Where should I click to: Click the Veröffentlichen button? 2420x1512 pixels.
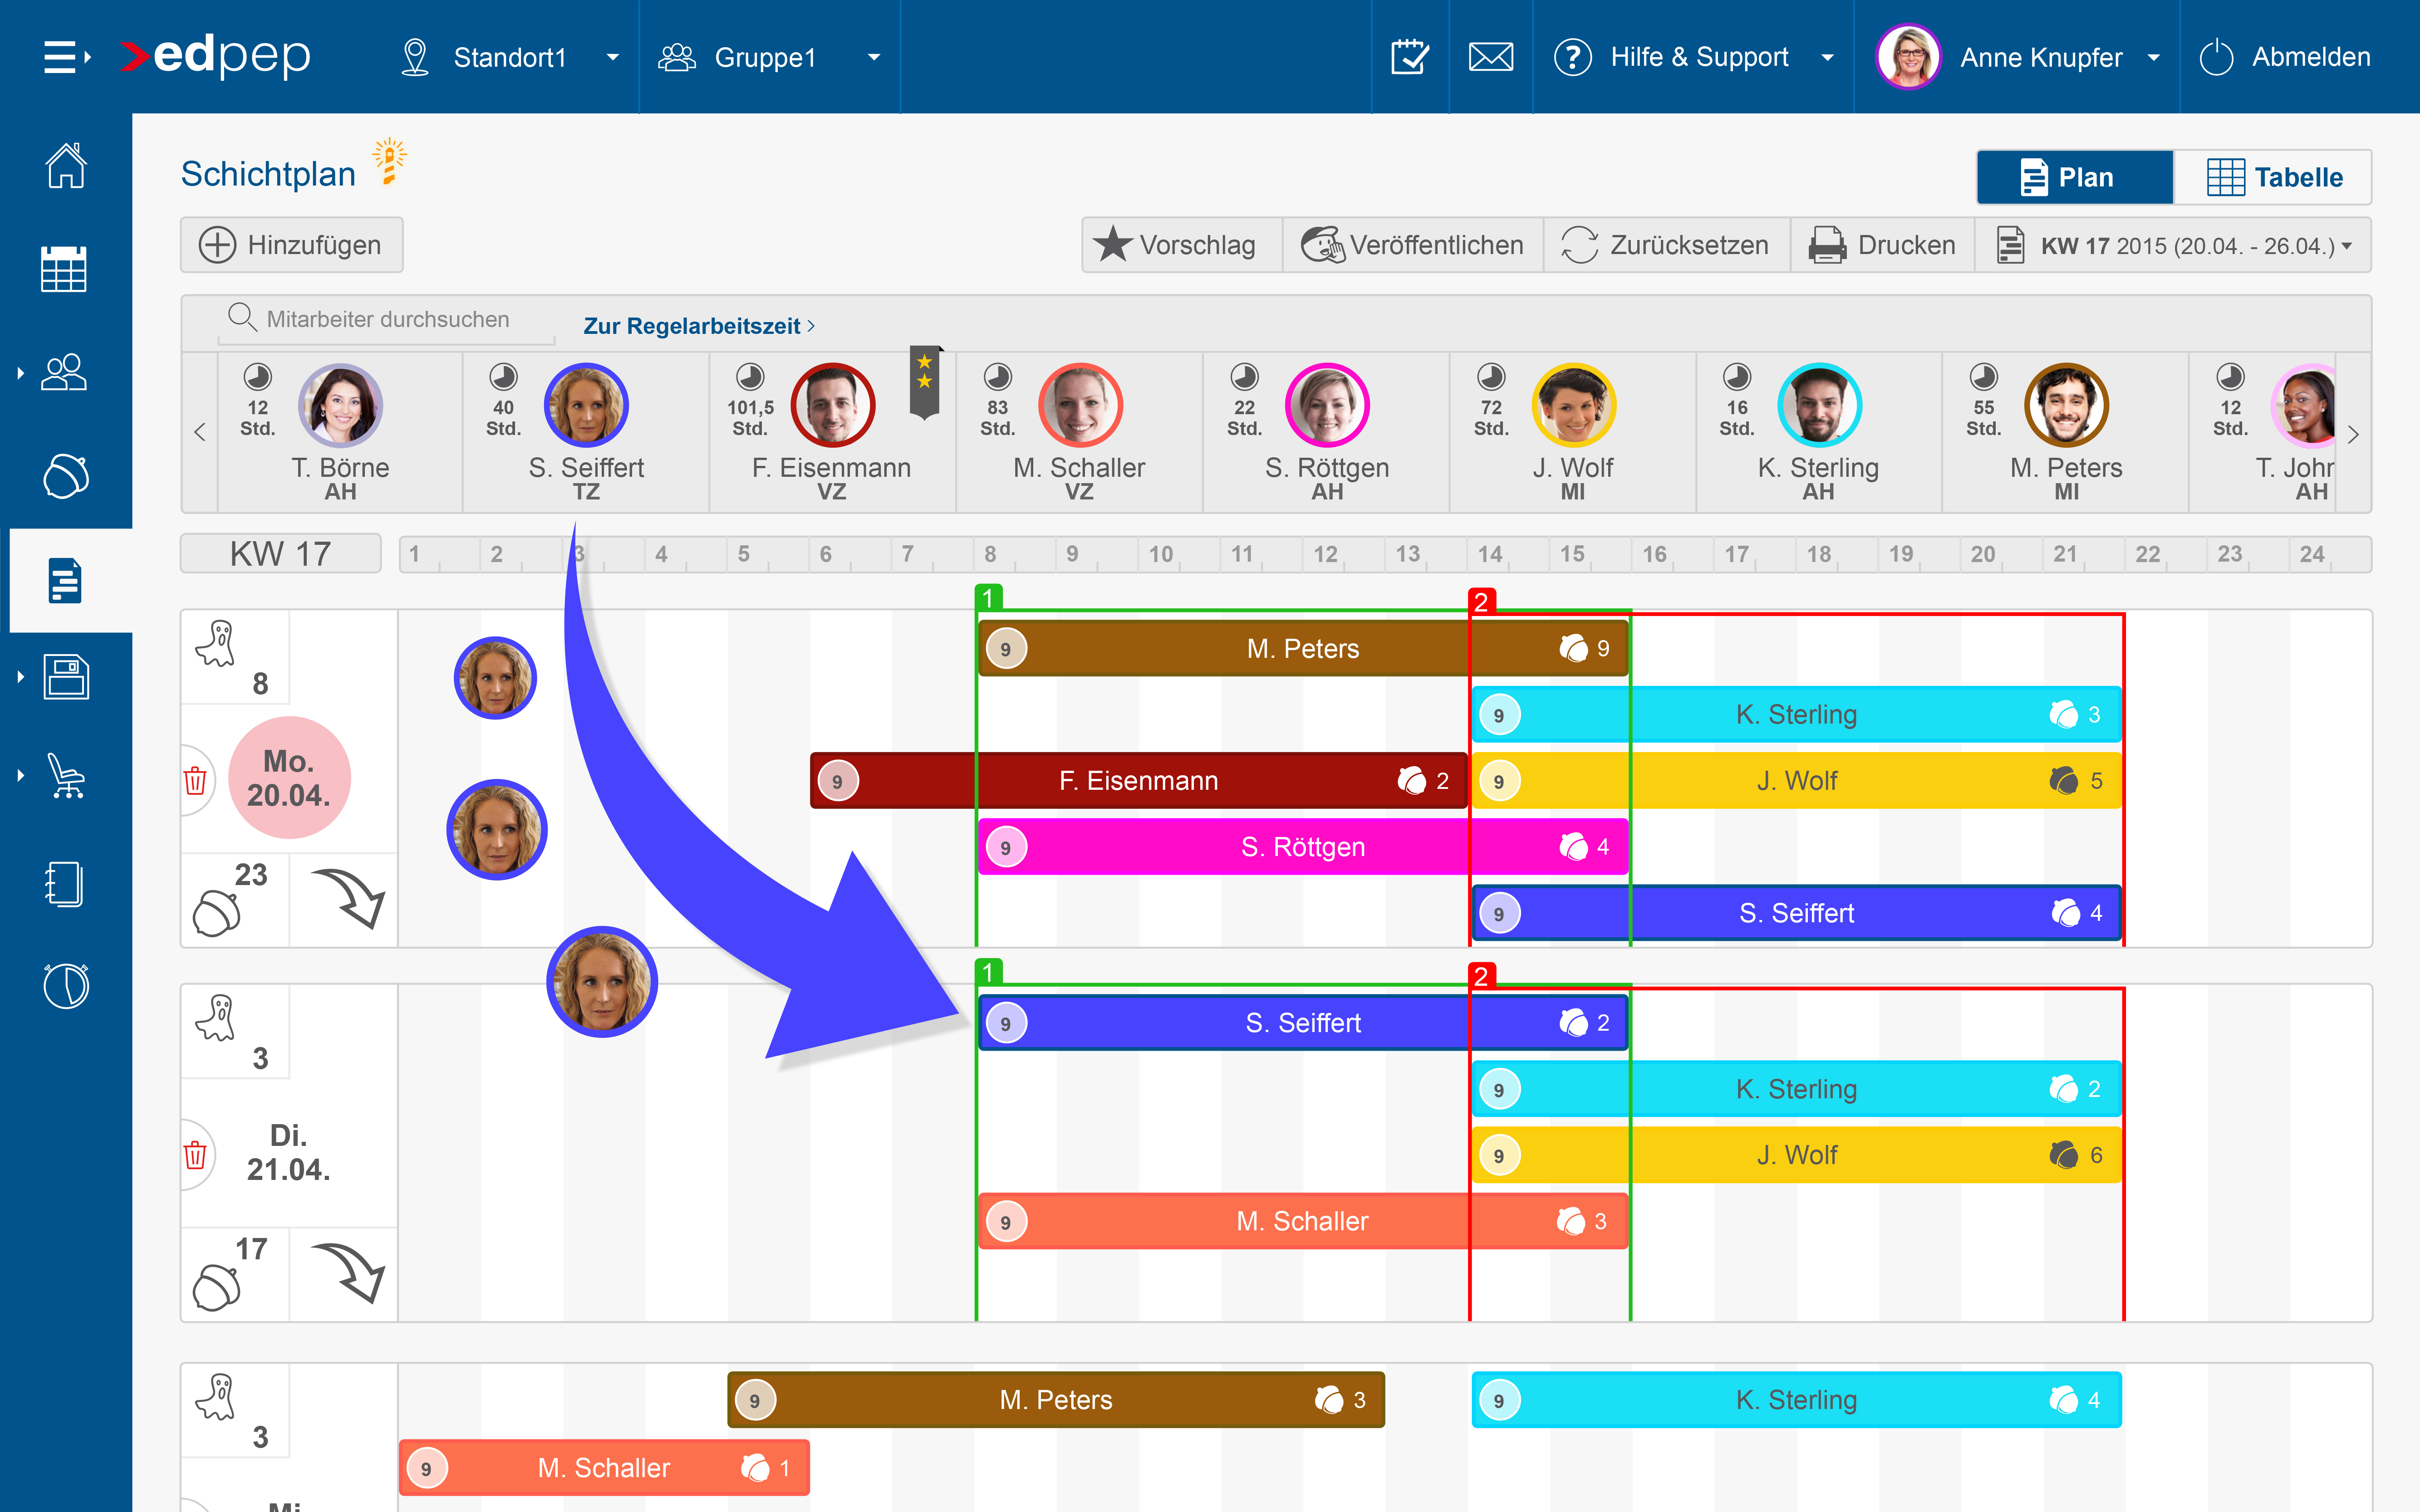(x=1413, y=246)
